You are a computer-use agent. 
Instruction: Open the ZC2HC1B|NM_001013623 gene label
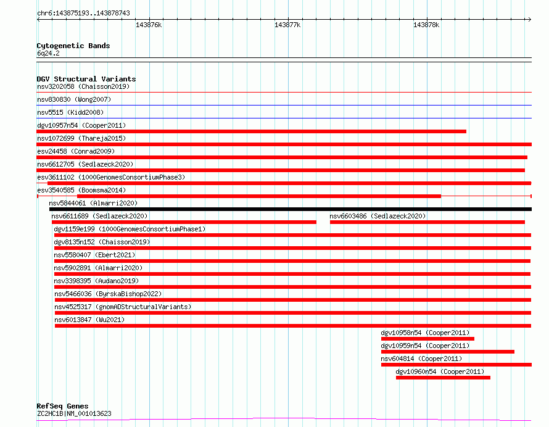click(x=74, y=413)
